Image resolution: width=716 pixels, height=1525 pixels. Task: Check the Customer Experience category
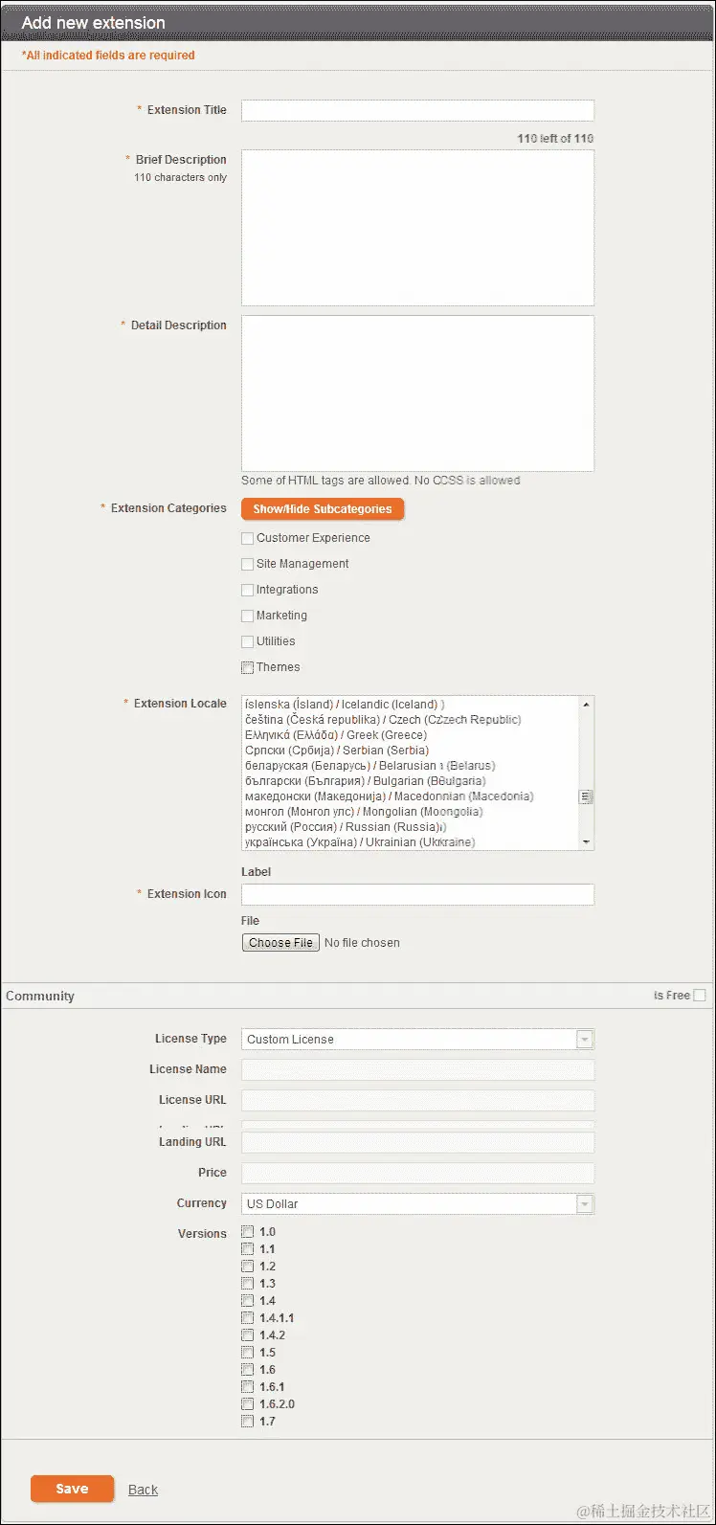(248, 539)
